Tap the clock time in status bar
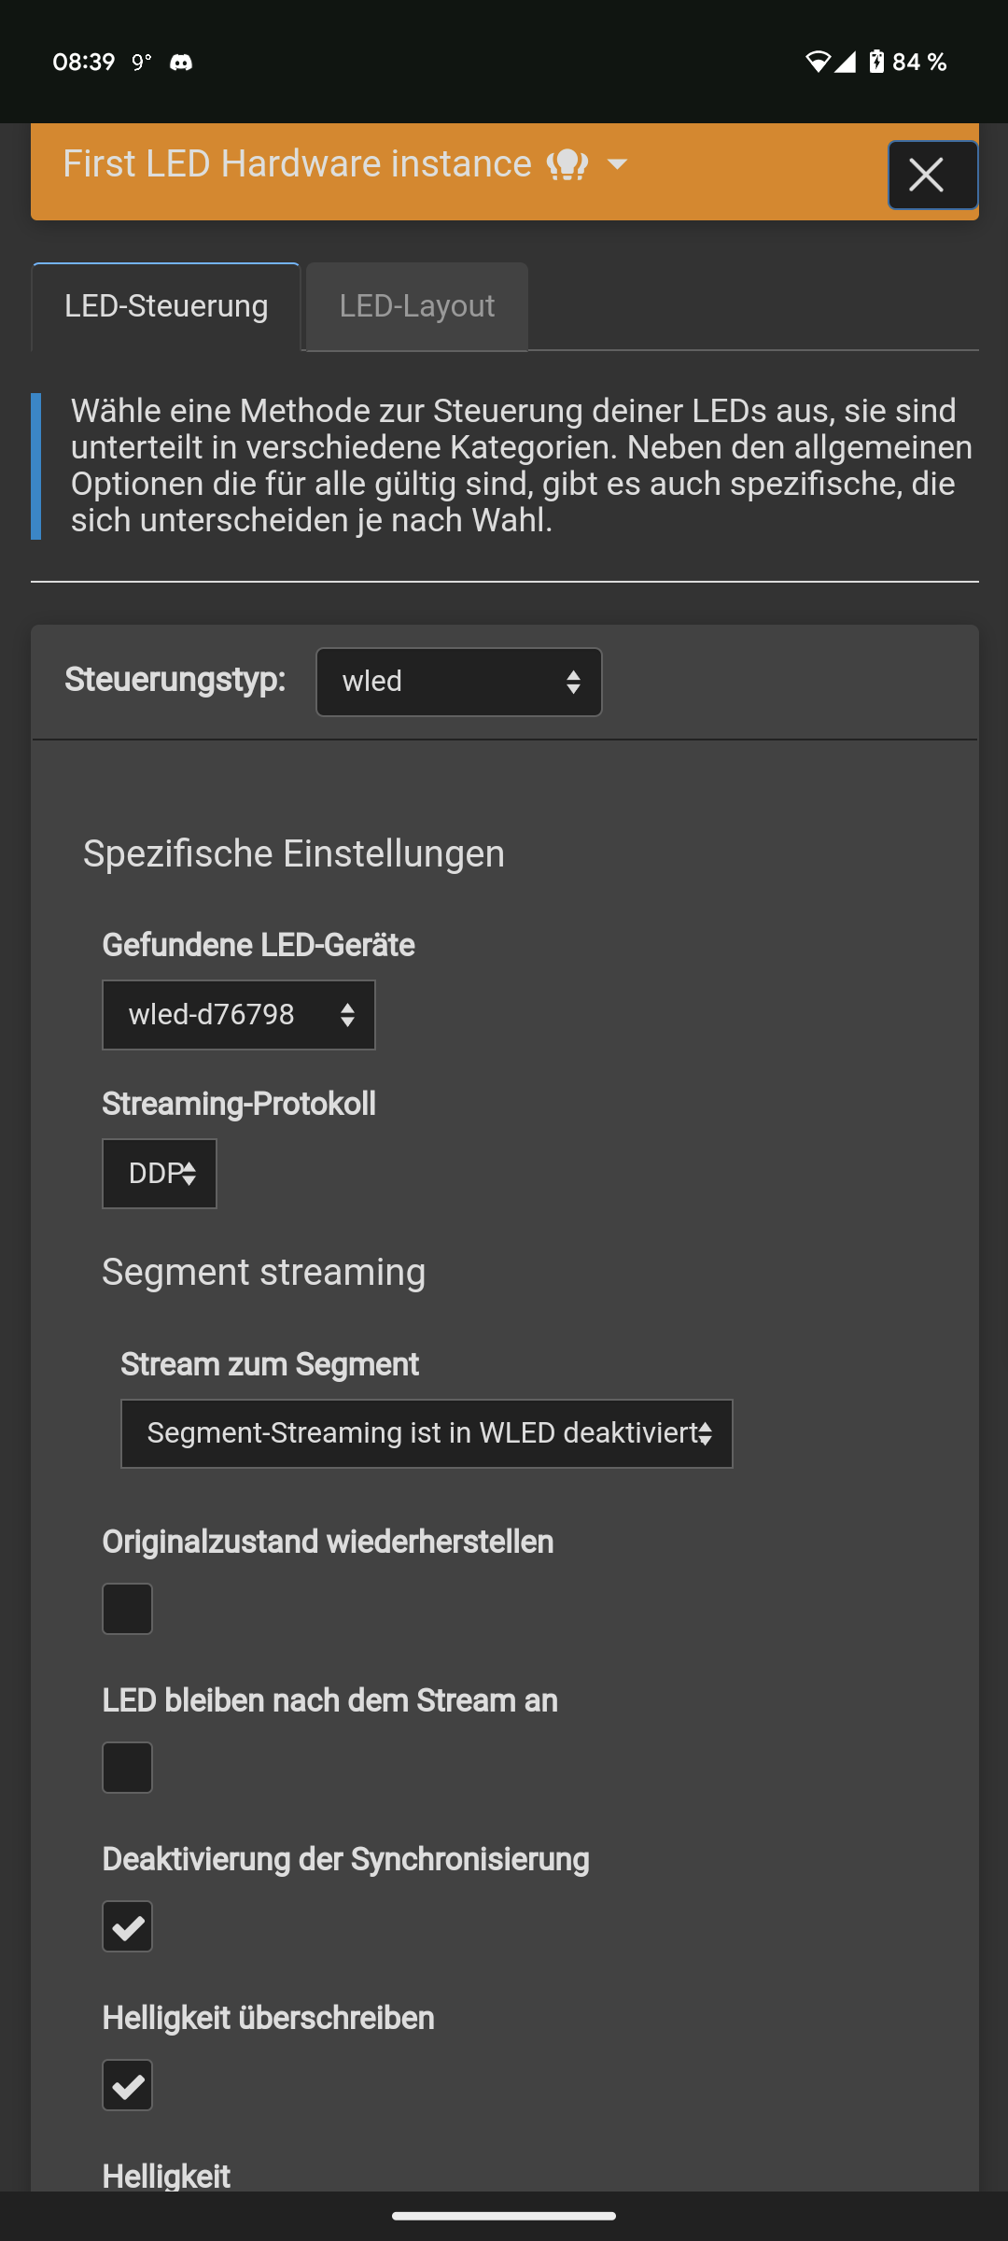 (84, 63)
